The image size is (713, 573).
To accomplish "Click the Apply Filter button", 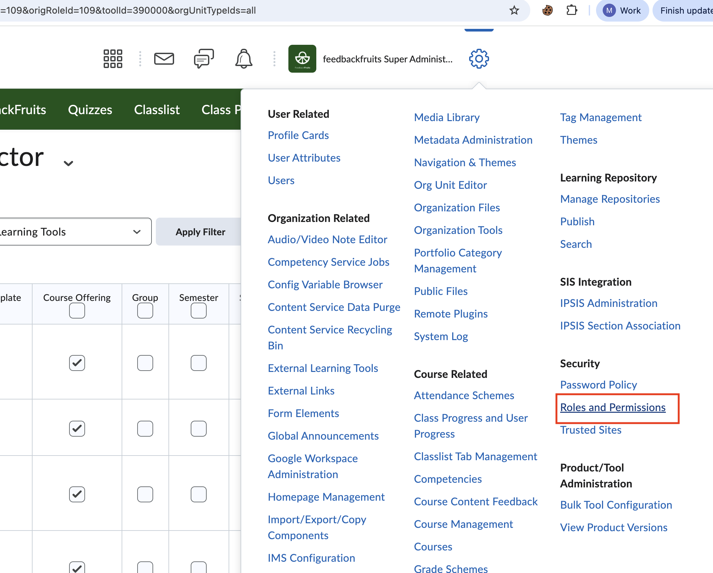I will pyautogui.click(x=200, y=232).
